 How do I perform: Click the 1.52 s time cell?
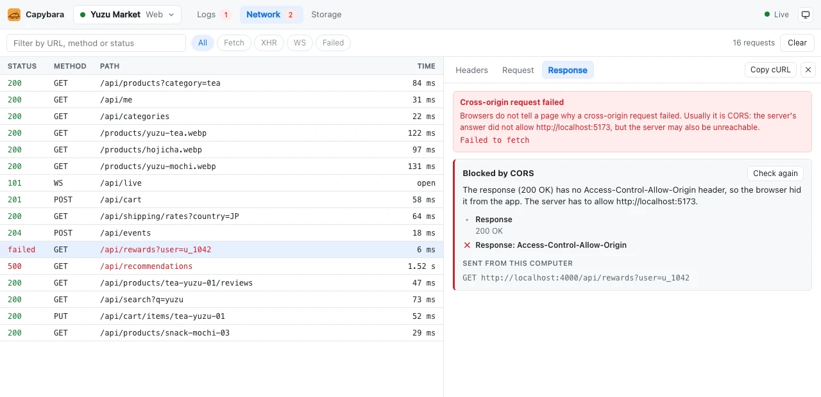(x=421, y=266)
